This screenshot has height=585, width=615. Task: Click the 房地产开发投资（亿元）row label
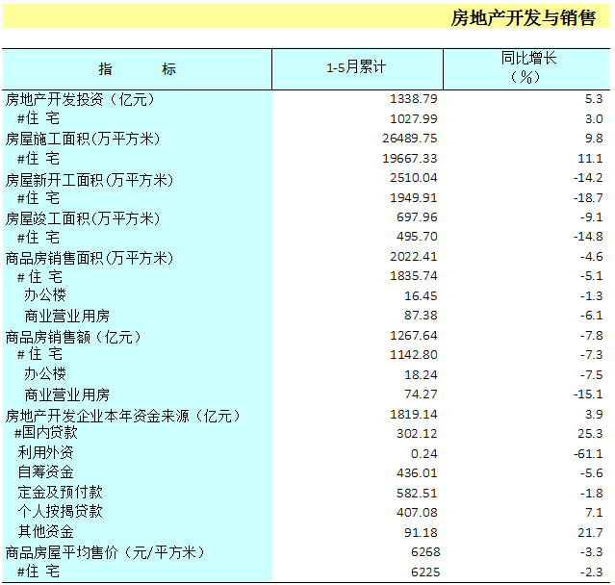point(80,99)
